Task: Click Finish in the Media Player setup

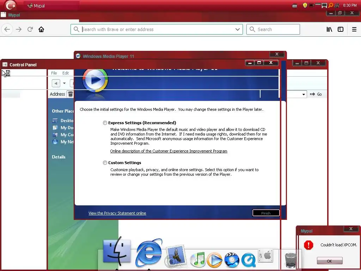Action: coord(266,213)
